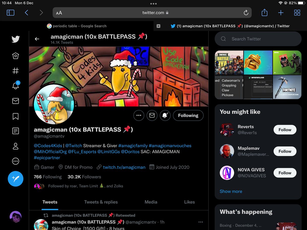Open the @Codes4Kids mention link

48,146
